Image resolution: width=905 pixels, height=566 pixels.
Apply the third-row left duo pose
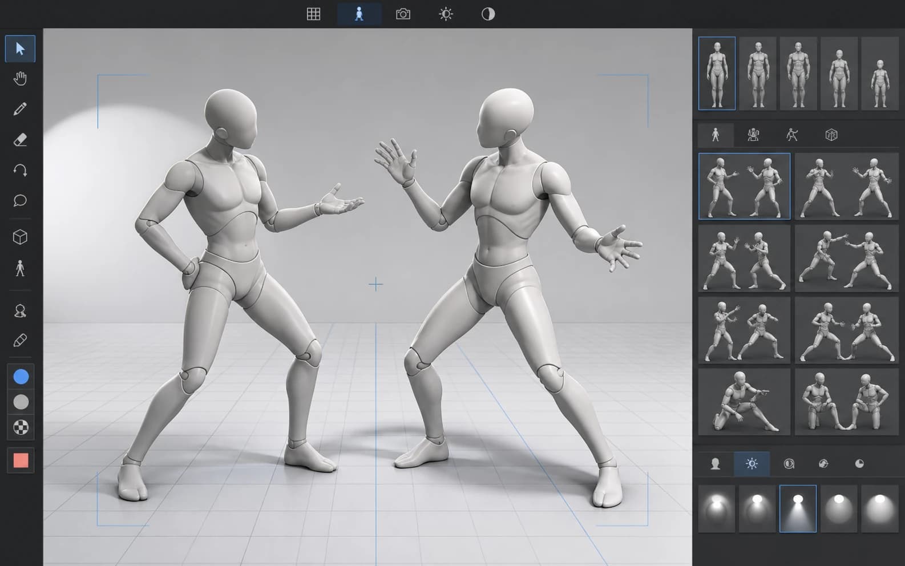tap(745, 330)
